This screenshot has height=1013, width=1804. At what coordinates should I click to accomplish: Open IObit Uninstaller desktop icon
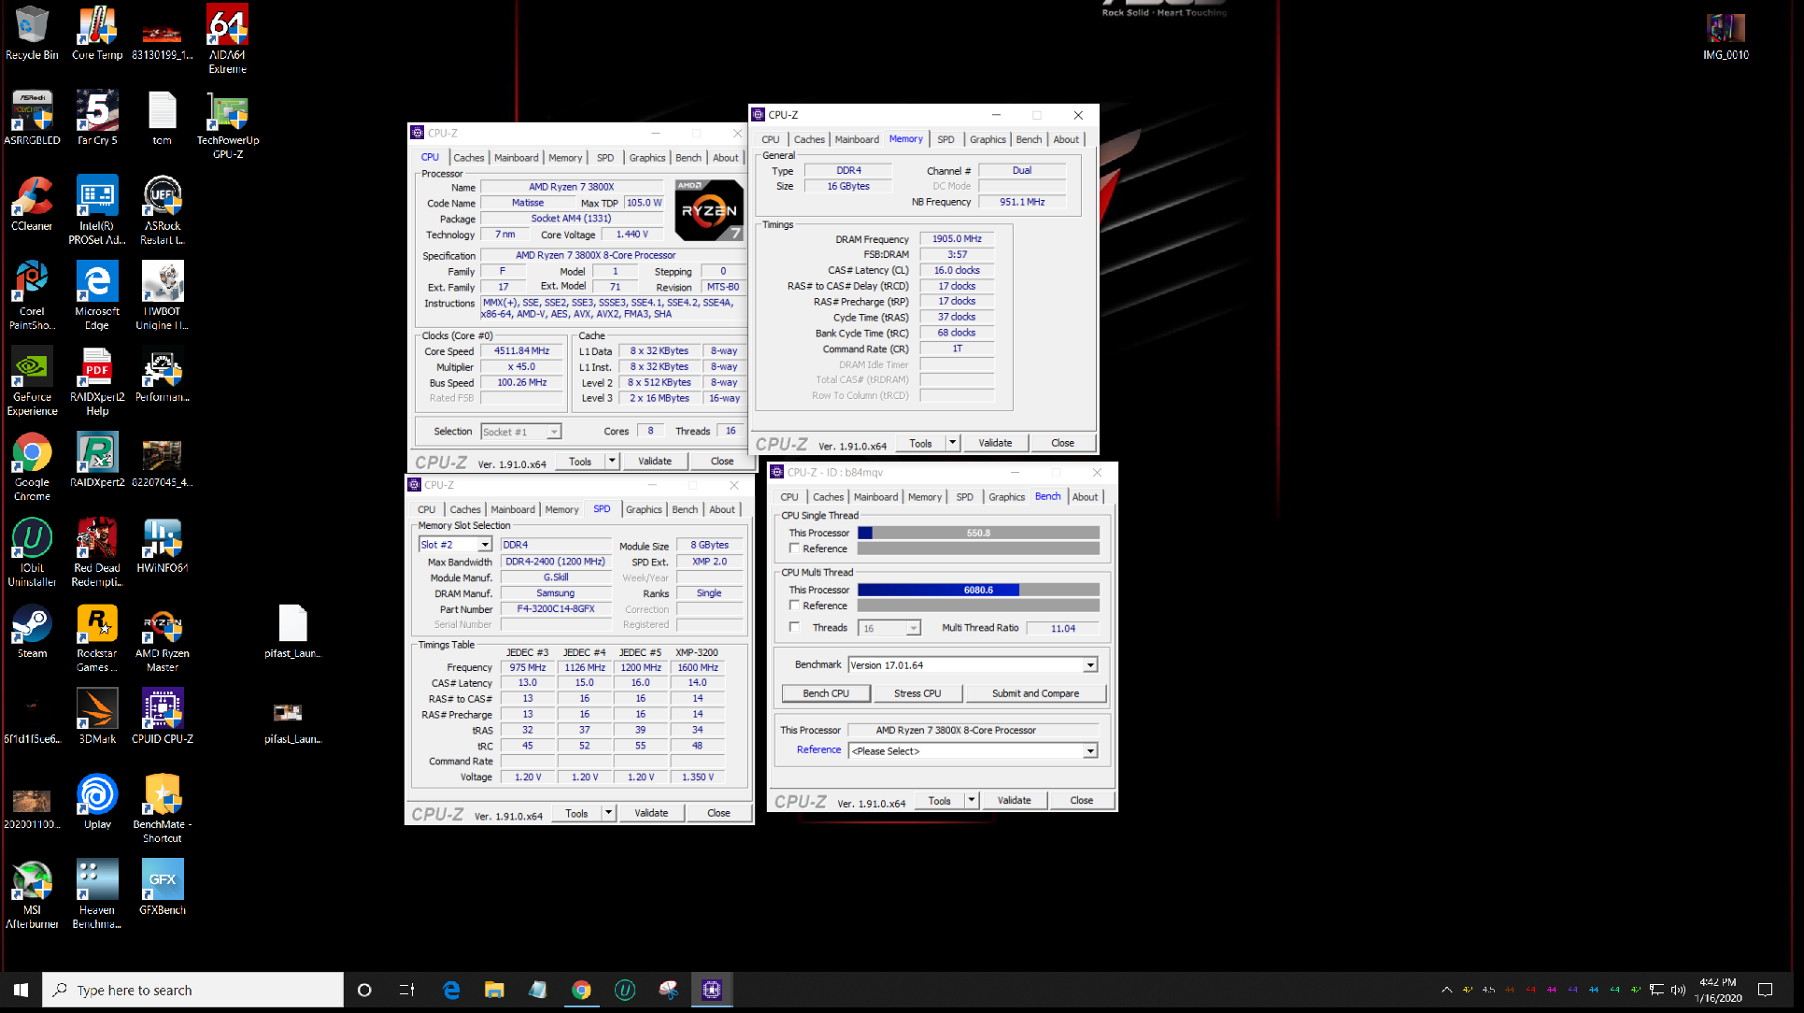32,552
